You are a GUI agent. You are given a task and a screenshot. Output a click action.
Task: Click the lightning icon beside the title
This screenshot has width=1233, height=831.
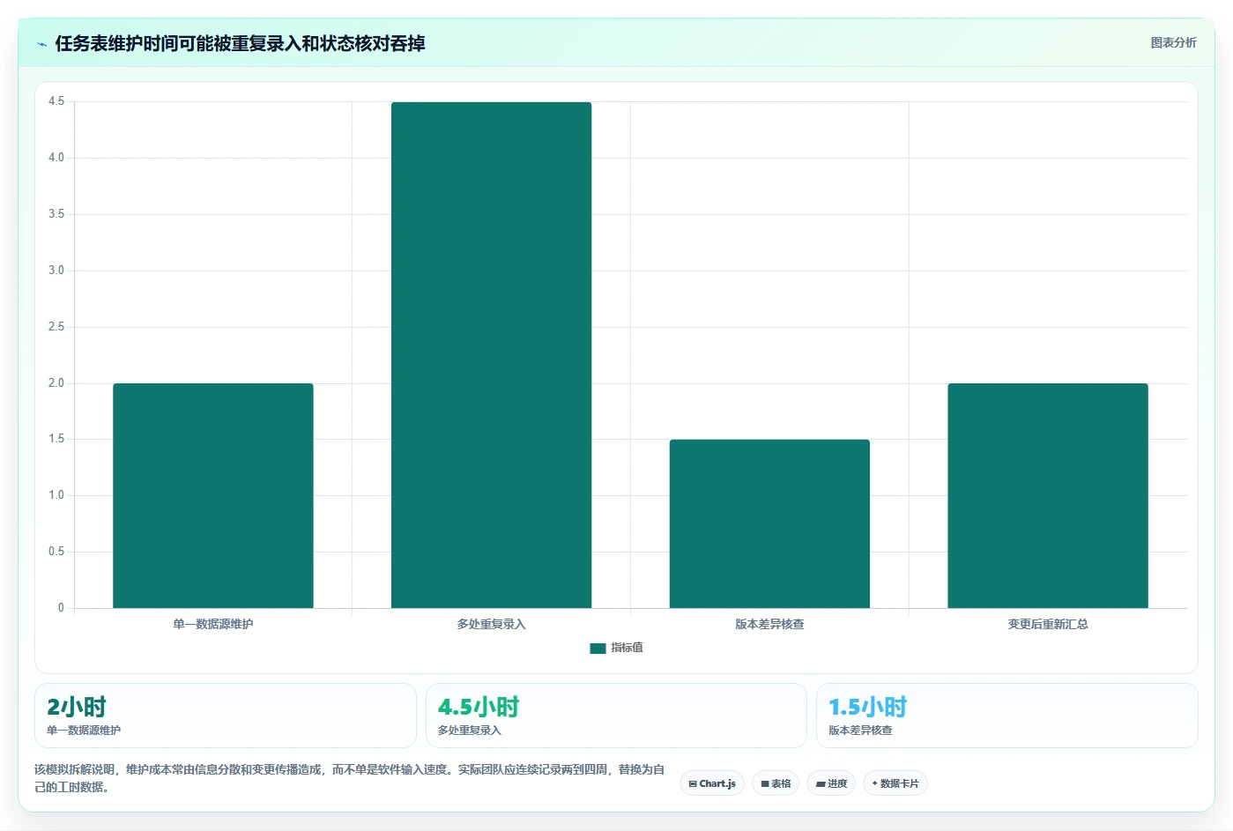tap(41, 44)
